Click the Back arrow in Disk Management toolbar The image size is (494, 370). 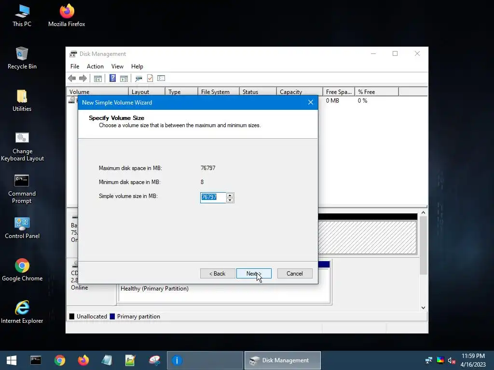click(72, 79)
